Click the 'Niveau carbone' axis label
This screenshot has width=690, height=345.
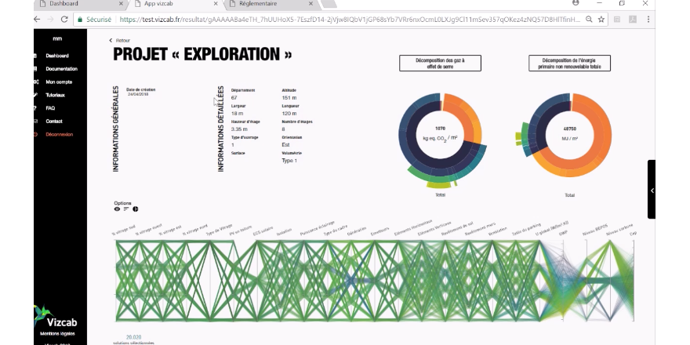[x=619, y=230]
